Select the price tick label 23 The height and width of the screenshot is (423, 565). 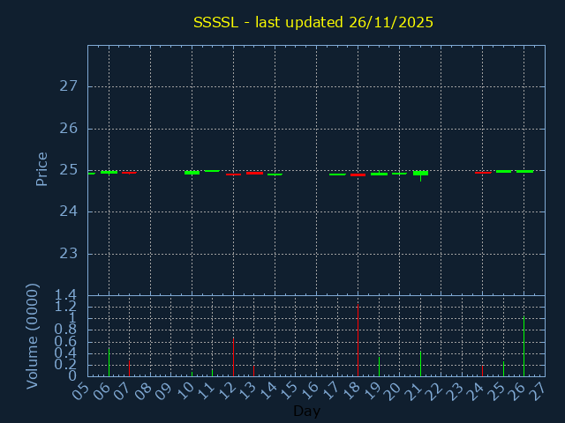69,254
